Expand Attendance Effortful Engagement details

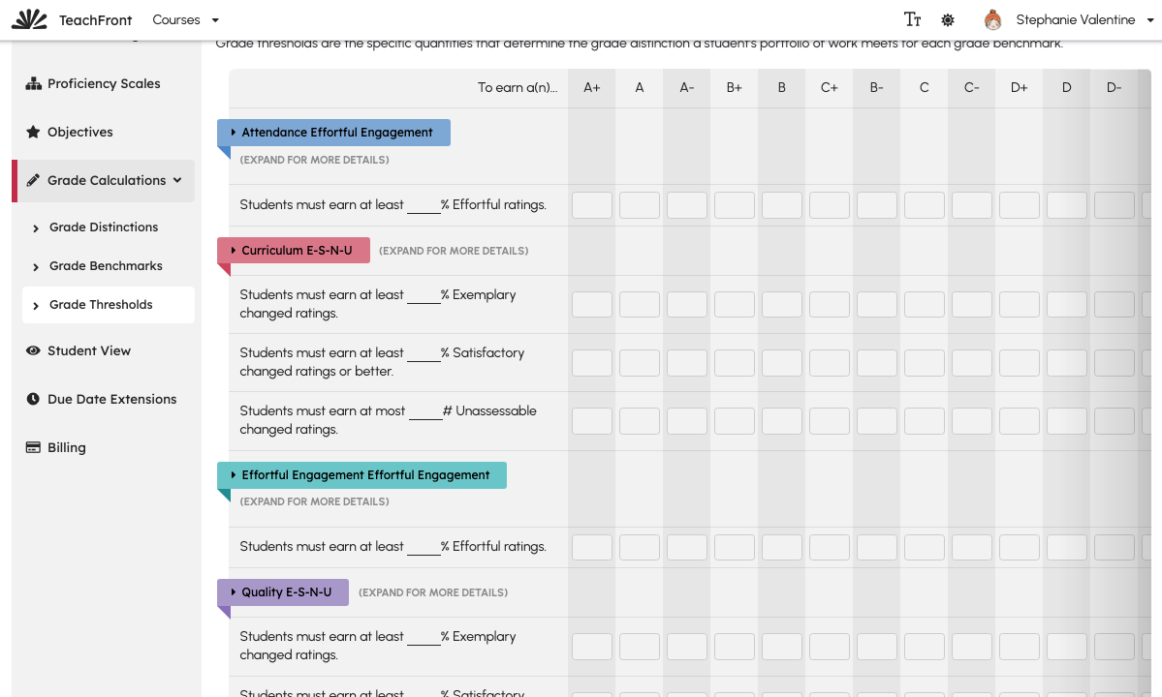tap(333, 133)
